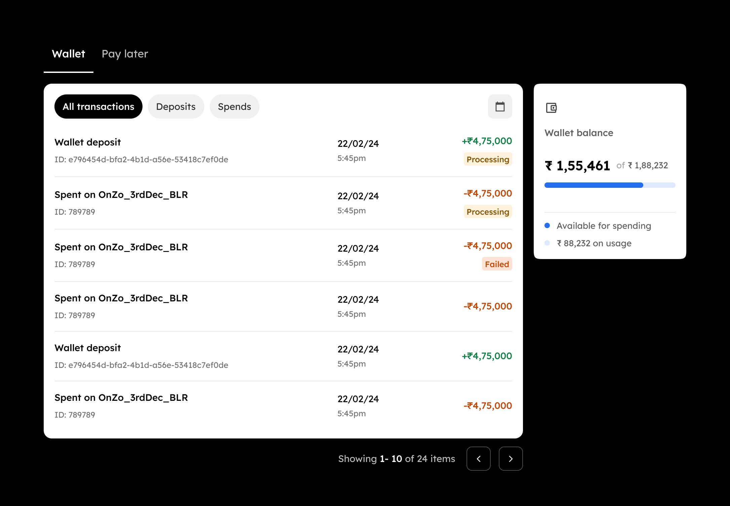Open the first Wallet deposit transaction
This screenshot has height=506, width=730.
point(87,142)
